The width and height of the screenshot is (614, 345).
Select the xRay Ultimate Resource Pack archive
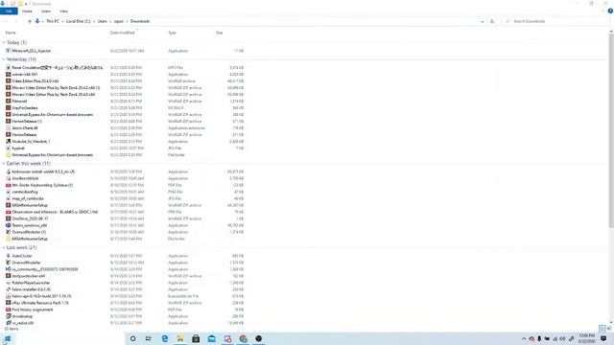[40, 303]
